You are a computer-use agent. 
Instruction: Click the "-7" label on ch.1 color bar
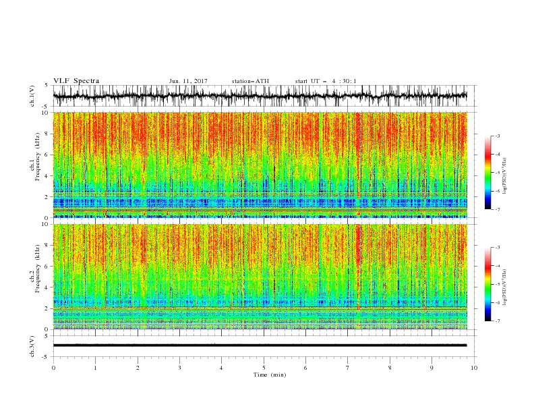point(498,209)
